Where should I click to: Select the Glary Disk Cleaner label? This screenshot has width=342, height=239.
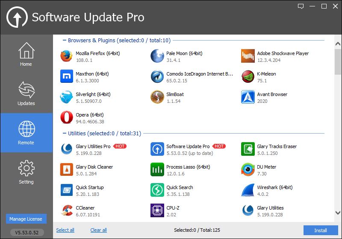[94, 167]
